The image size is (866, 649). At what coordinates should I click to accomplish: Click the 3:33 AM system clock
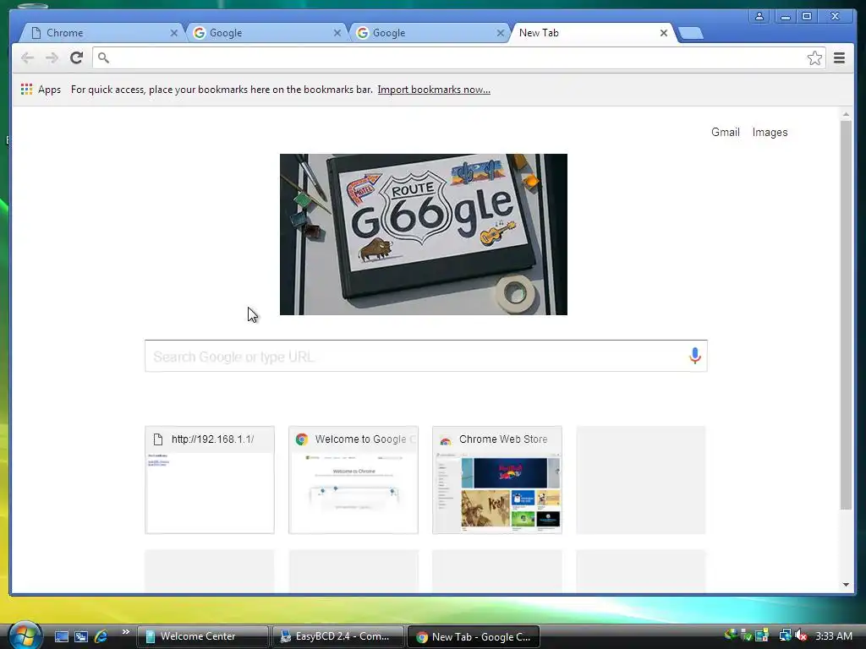pos(833,635)
